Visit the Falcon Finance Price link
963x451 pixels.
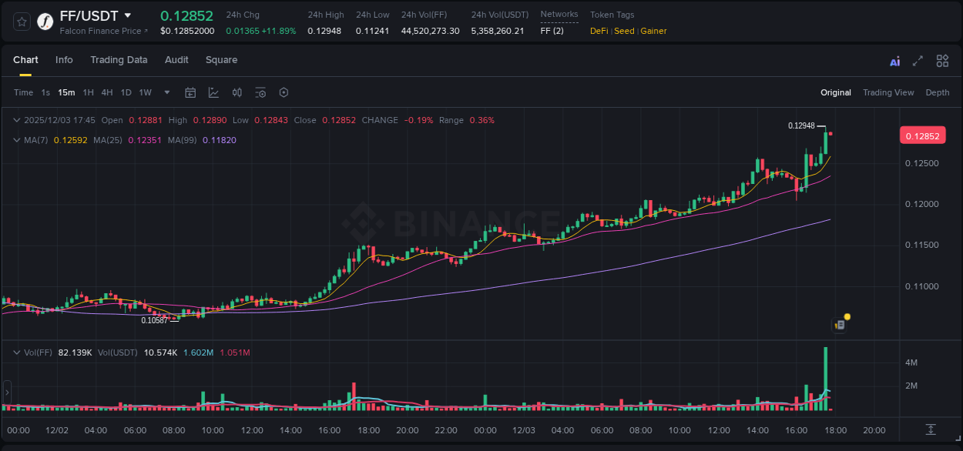point(102,31)
